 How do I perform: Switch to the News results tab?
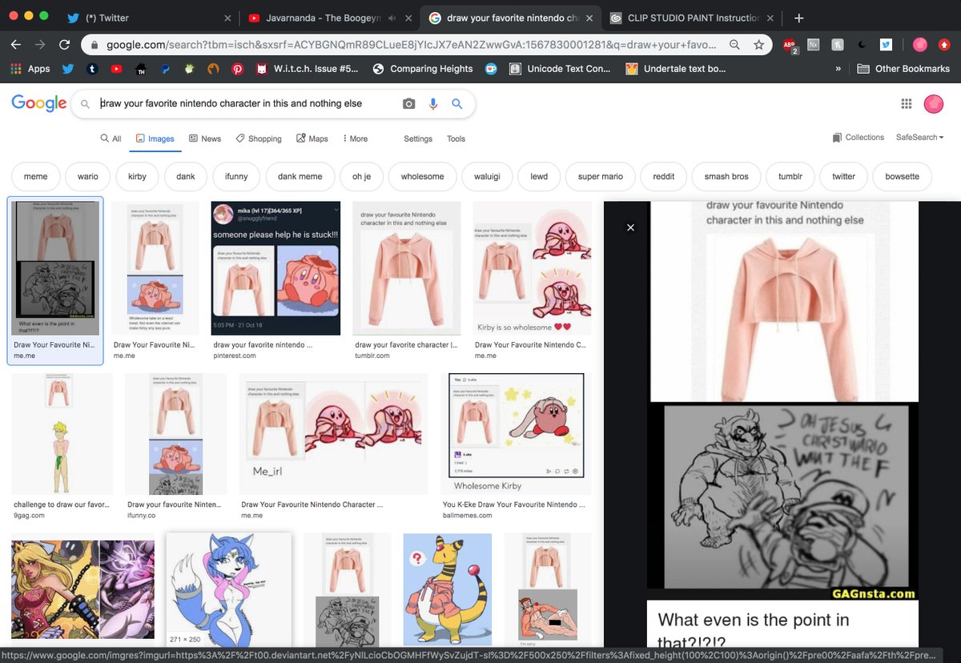[205, 139]
